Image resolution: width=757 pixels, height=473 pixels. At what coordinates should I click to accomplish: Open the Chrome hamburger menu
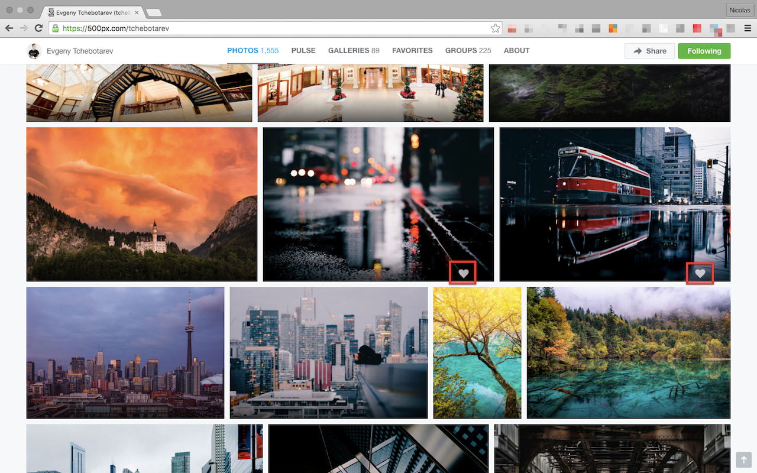click(748, 28)
